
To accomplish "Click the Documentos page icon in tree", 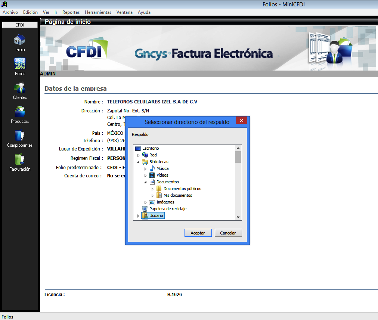I will [152, 182].
